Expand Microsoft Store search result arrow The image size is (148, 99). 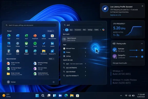click(85, 48)
